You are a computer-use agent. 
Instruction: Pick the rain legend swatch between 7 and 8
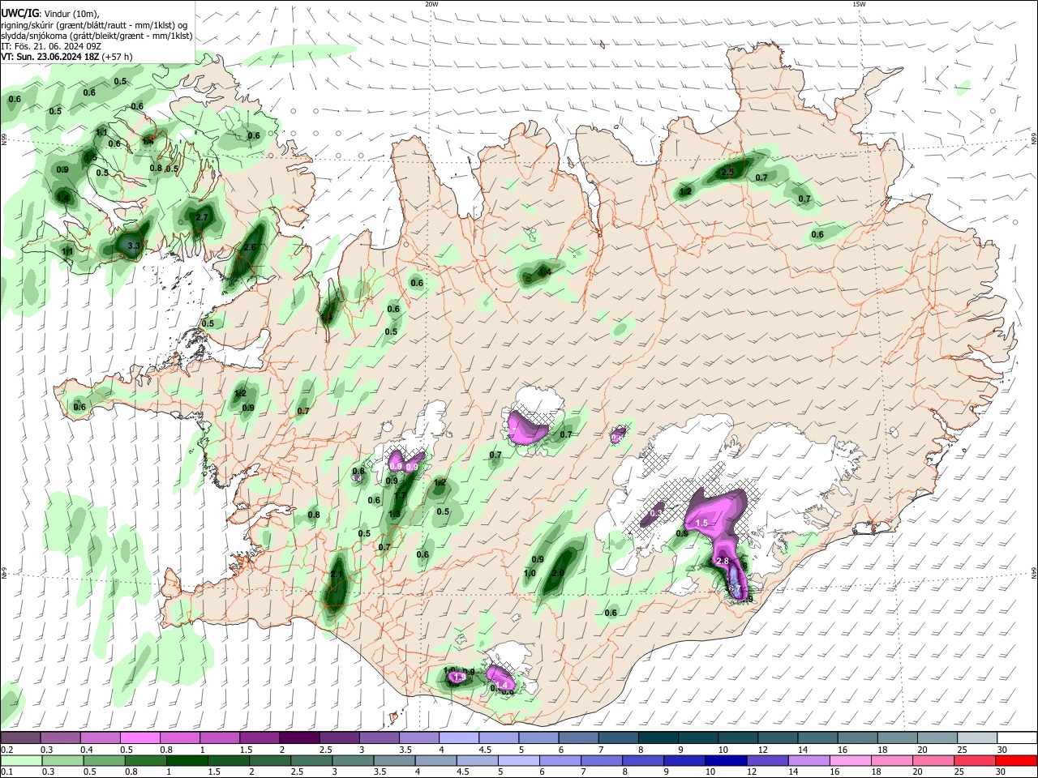point(602,760)
